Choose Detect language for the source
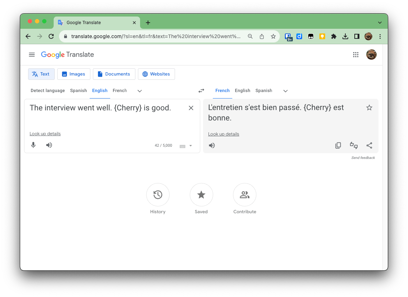408x297 pixels. [48, 91]
